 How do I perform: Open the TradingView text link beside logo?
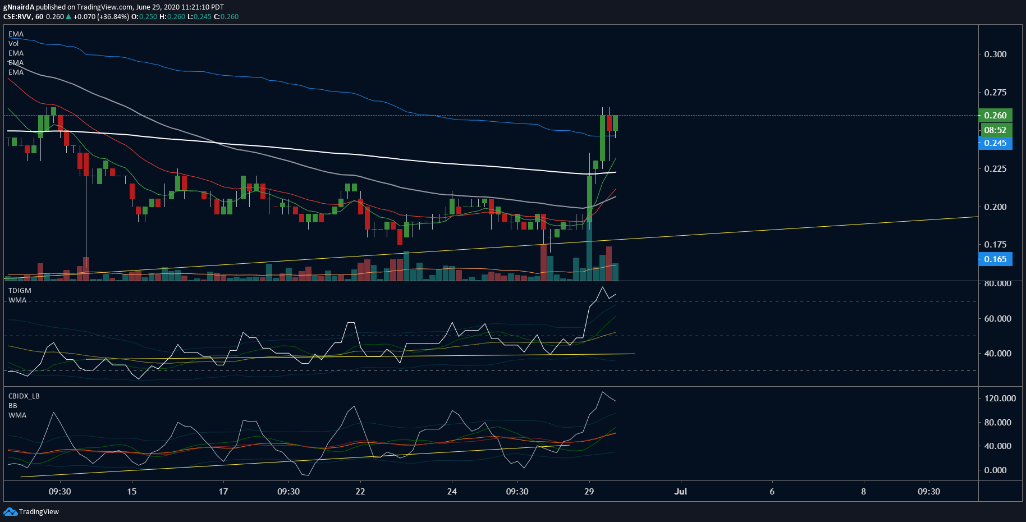[39, 511]
